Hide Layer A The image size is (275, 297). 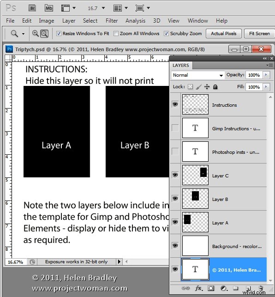175,222
